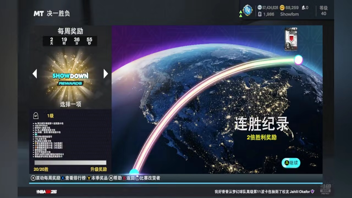
Task: Click the glowing streak end node
Action: pyautogui.click(x=298, y=60)
